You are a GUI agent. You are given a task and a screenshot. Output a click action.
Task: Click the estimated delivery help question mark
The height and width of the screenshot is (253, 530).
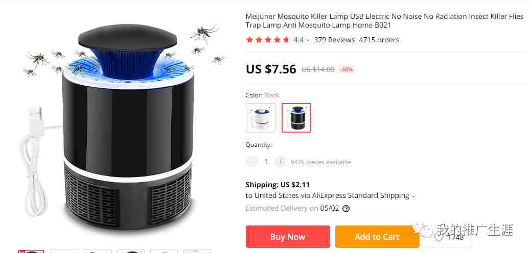346,209
